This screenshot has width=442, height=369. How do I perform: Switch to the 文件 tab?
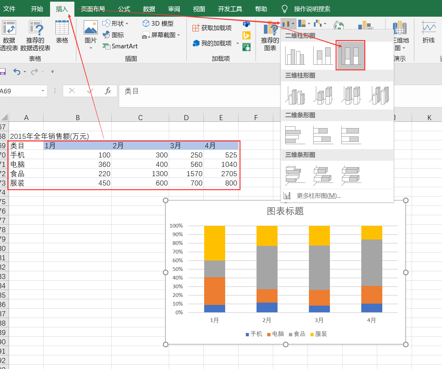9,9
